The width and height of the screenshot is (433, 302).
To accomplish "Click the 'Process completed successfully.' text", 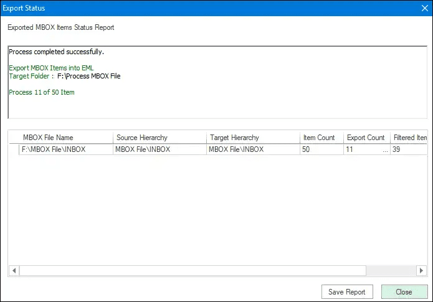I will 56,52.
